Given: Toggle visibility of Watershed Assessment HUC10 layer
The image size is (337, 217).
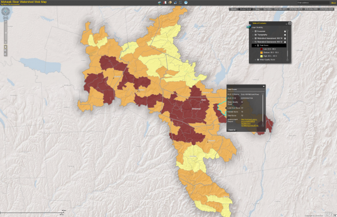Looking at the screenshot, I should pos(256,38).
